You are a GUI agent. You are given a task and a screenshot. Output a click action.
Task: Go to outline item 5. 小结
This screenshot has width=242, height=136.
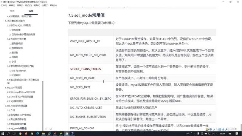pyautogui.click(x=12, y=62)
